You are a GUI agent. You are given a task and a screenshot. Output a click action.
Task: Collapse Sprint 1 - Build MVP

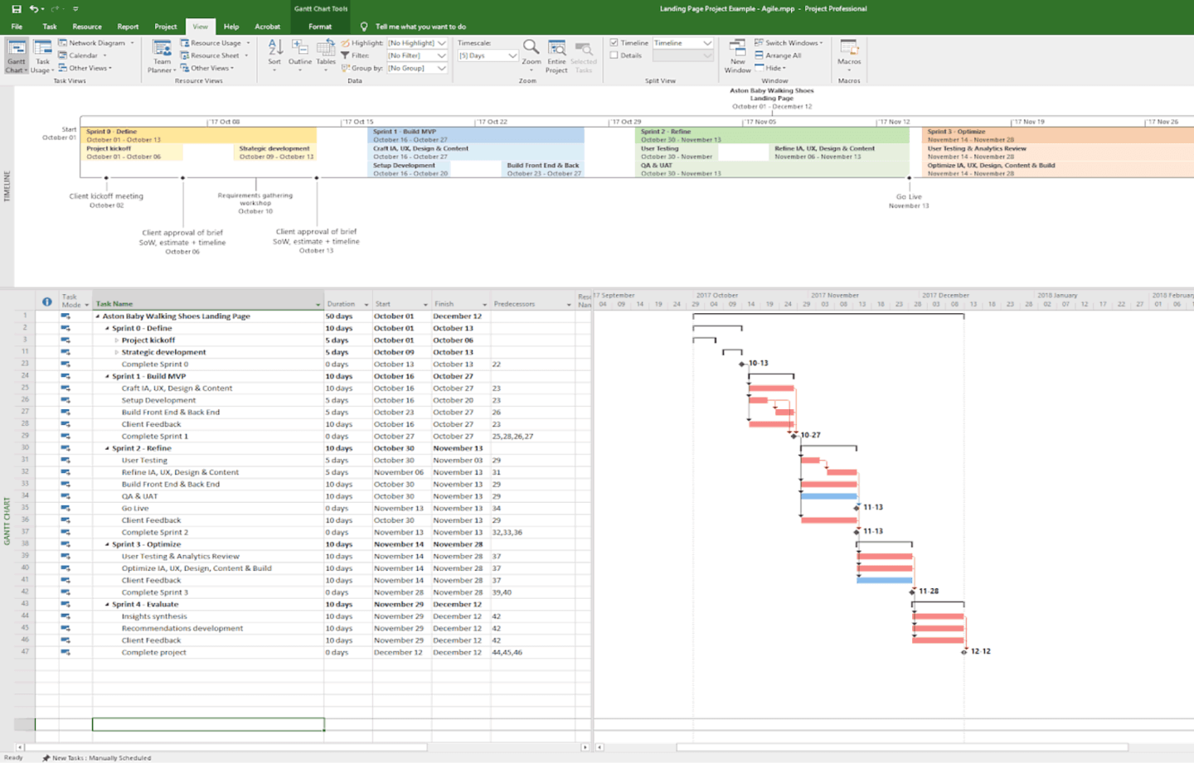point(108,376)
